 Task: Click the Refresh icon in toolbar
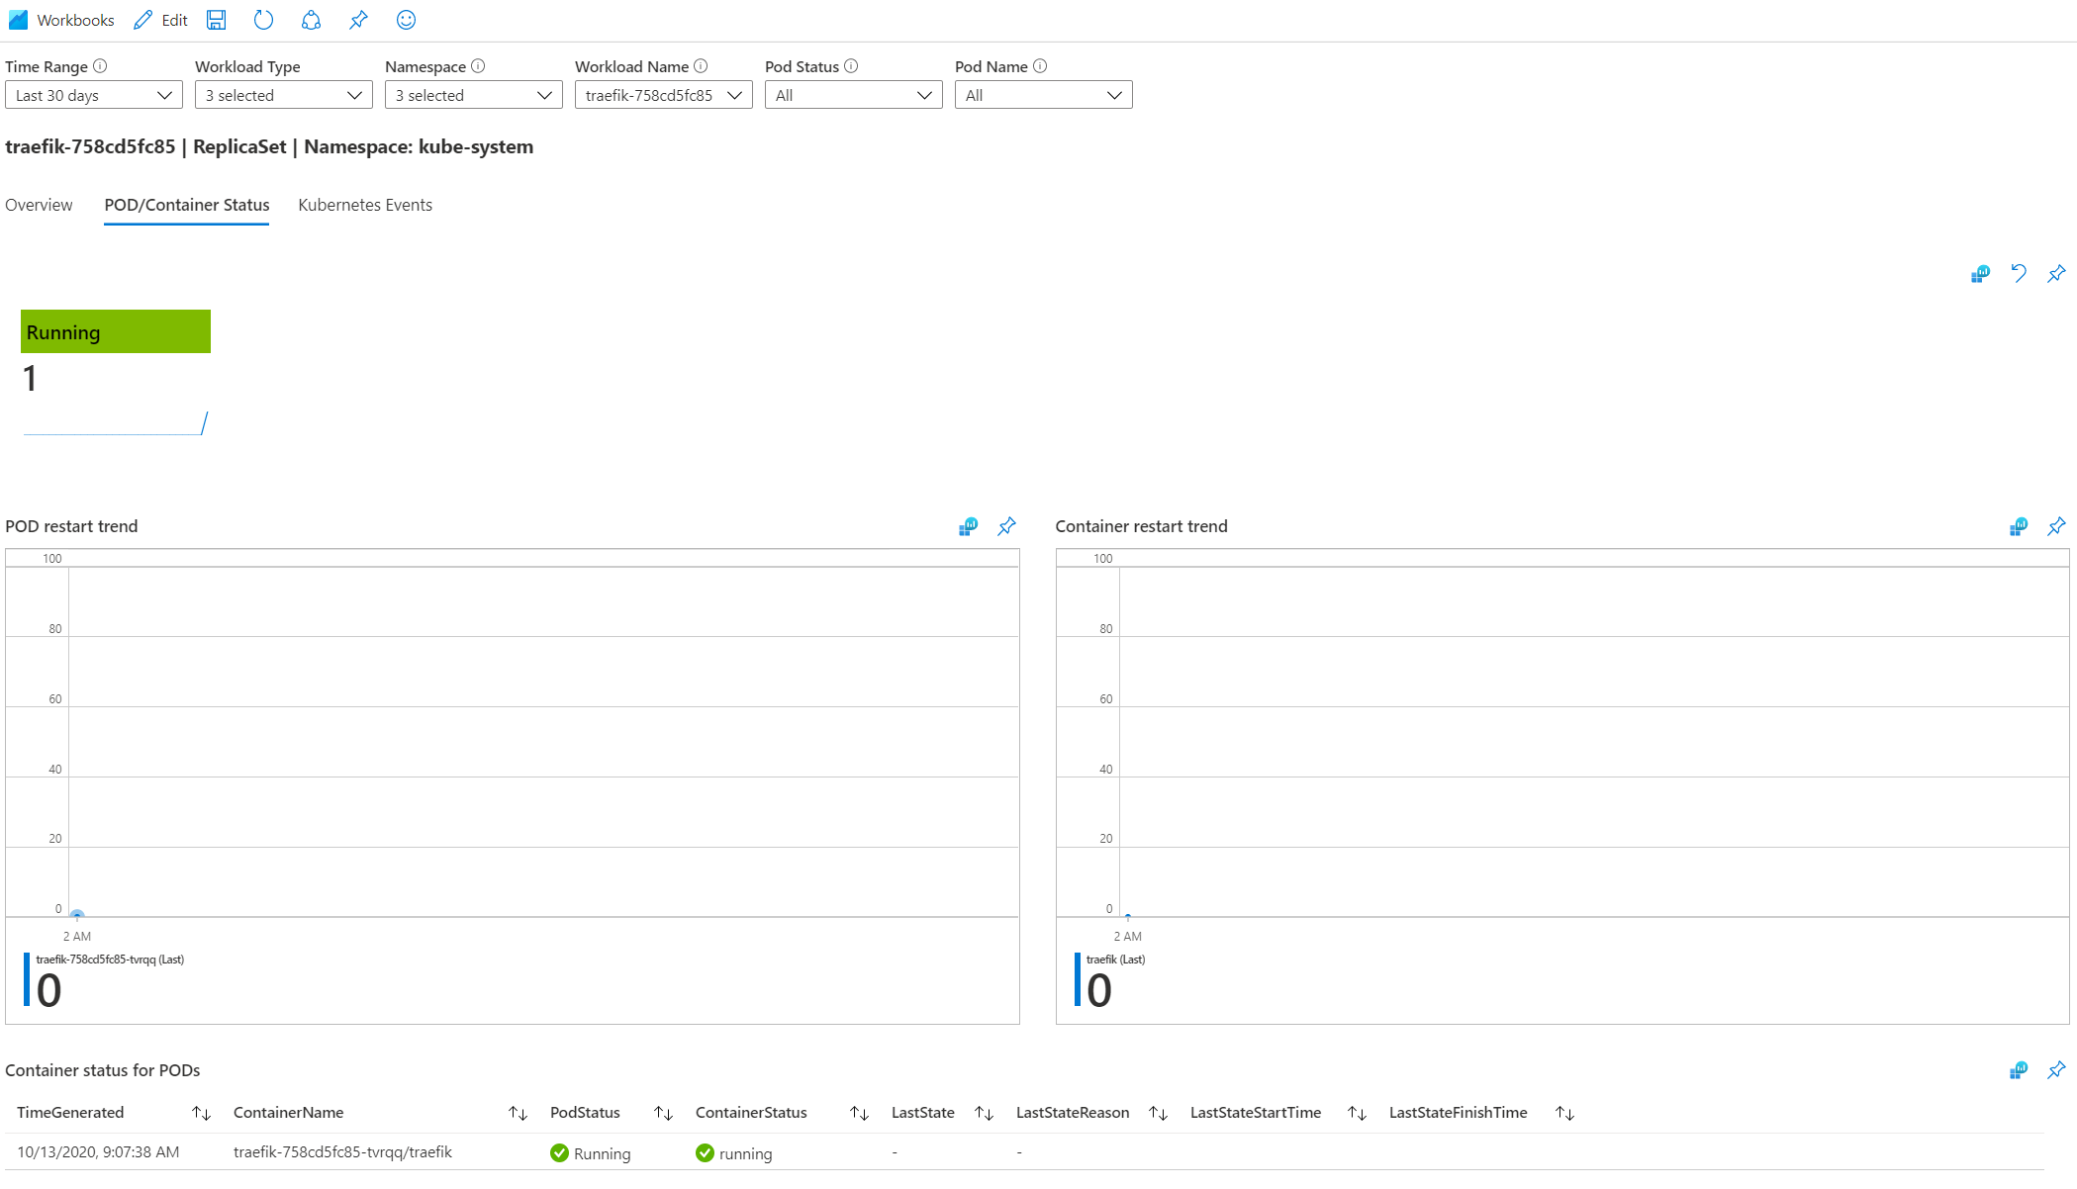(x=263, y=20)
